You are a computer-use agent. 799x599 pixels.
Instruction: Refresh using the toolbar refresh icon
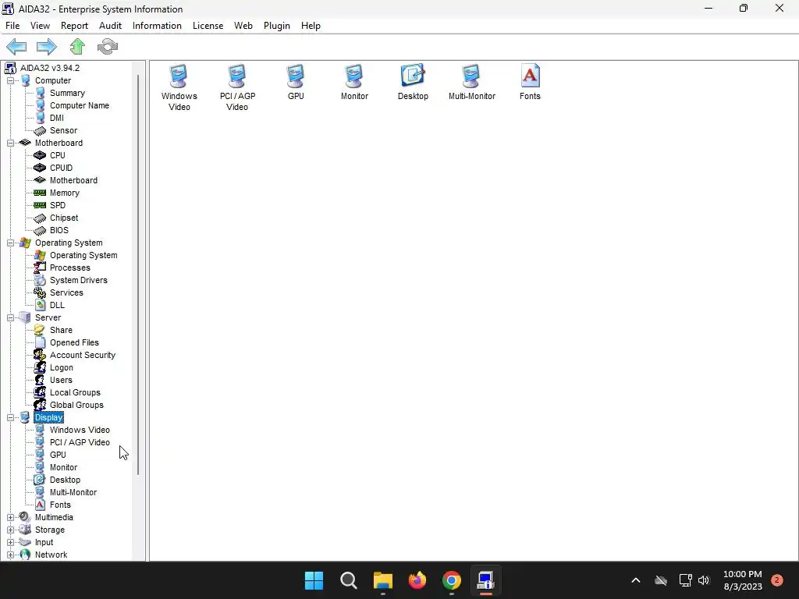108,47
